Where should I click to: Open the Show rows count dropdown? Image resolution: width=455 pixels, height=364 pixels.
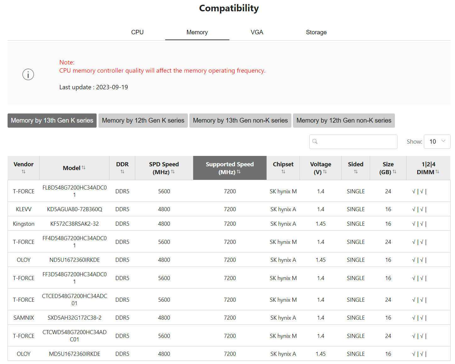437,141
